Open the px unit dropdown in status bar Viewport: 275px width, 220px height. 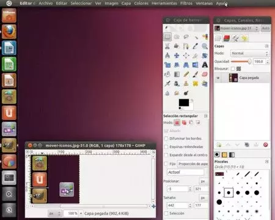click(x=54, y=213)
